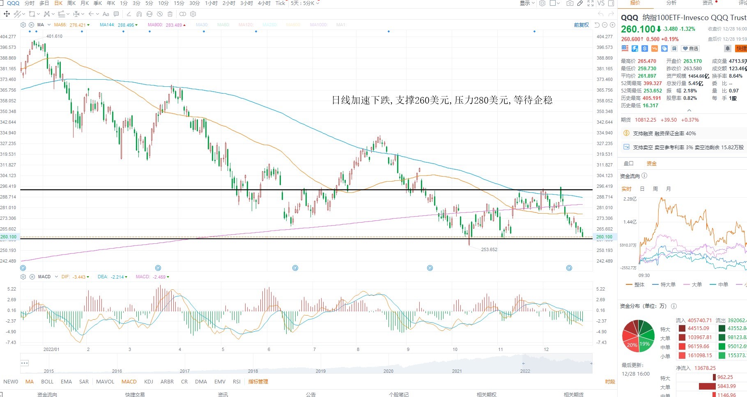747x397 pixels.
Task: Select the KDJ indicator
Action: [x=149, y=382]
